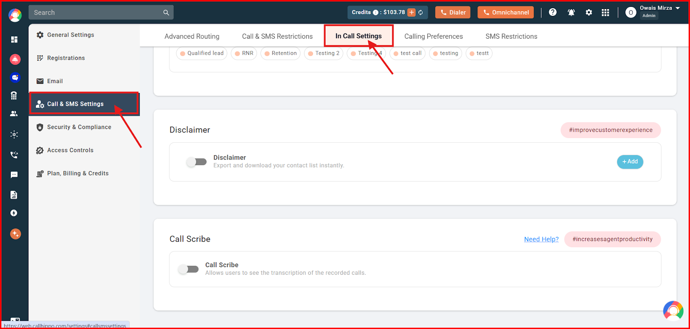
Task: Open General Settings in settings menu
Action: coord(84,35)
